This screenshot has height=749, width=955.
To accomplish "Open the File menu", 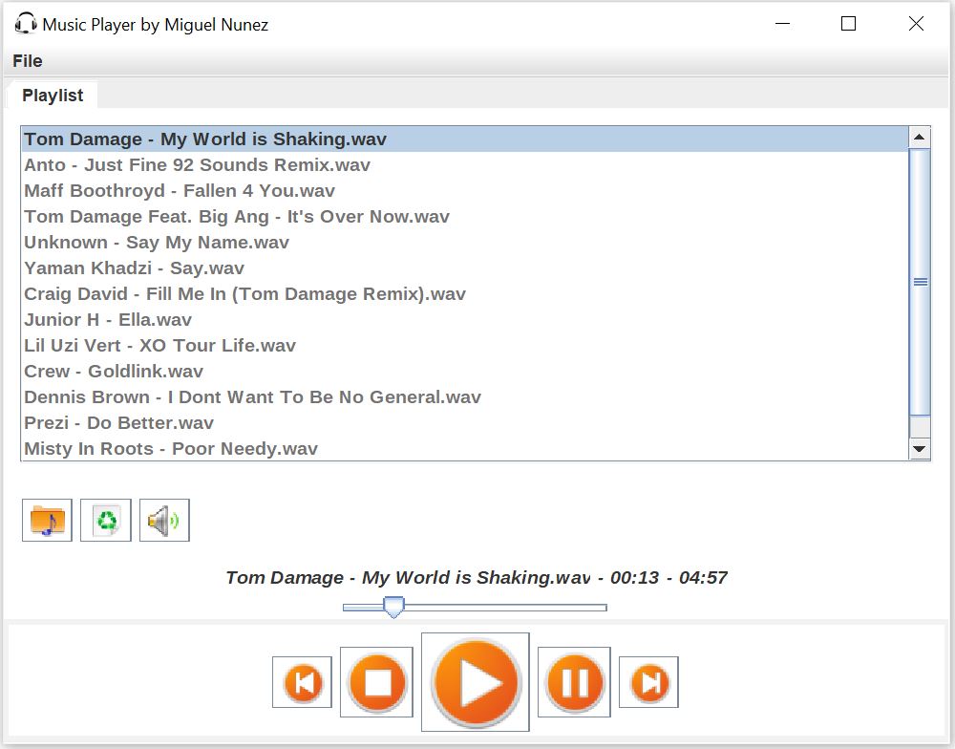I will (28, 61).
